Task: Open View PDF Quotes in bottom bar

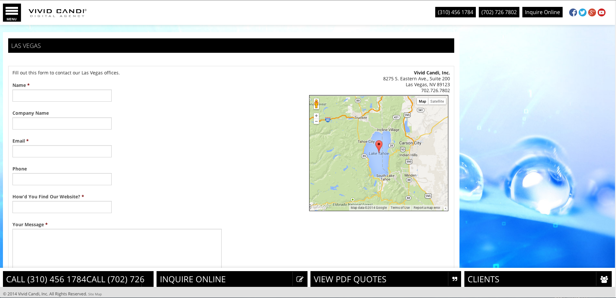Action: pos(385,279)
